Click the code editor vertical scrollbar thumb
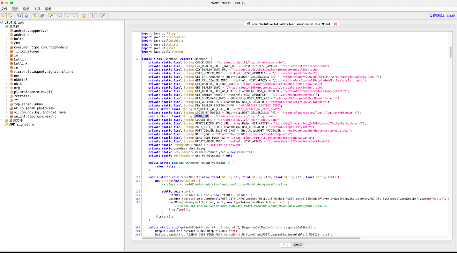Image resolution: width=457 pixels, height=253 pixels. tap(451, 52)
